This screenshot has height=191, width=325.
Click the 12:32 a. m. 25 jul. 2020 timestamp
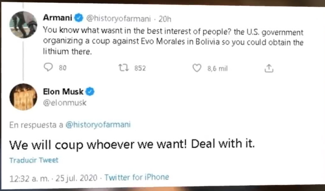[53, 178]
